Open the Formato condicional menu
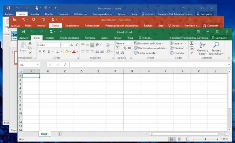The height and width of the screenshot is (143, 235). 149,43
